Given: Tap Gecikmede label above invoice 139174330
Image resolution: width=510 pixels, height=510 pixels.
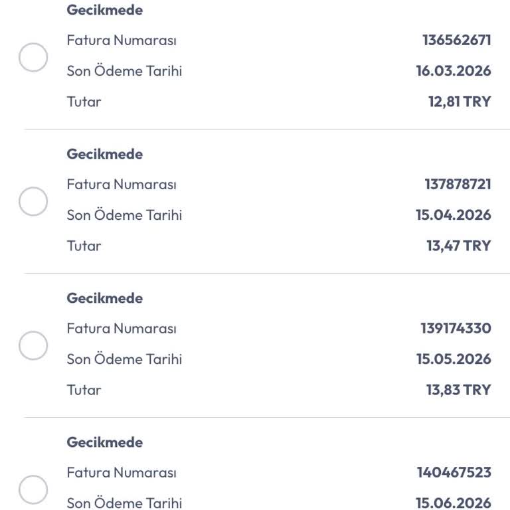Looking at the screenshot, I should (105, 298).
